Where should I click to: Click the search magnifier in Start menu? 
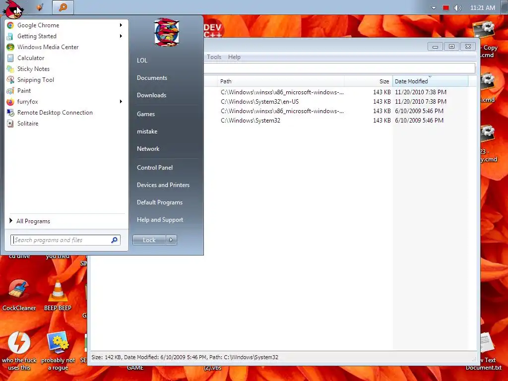tap(115, 240)
